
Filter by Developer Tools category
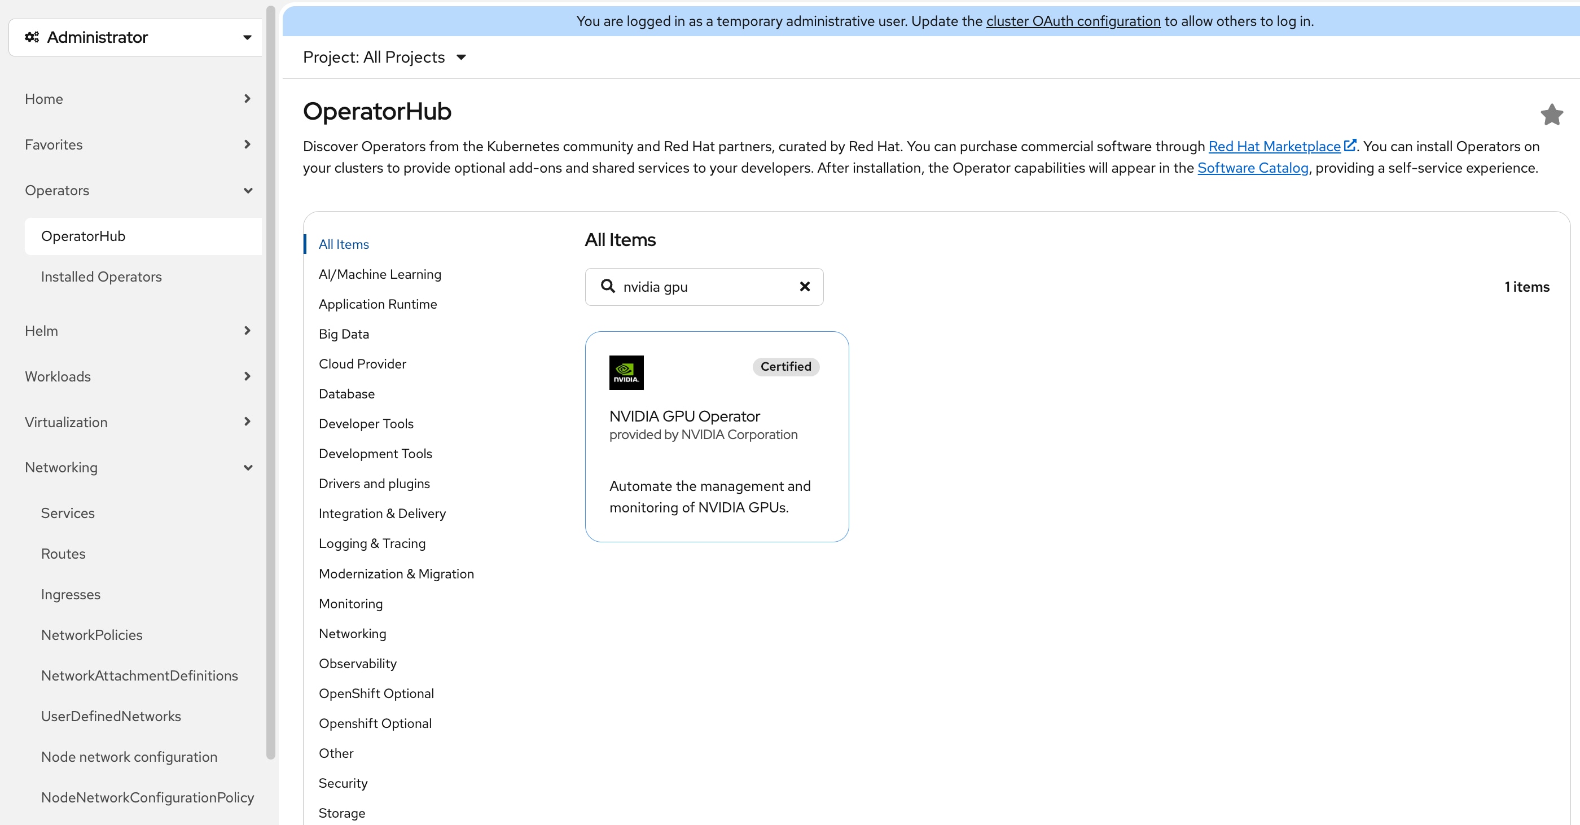[x=366, y=424]
